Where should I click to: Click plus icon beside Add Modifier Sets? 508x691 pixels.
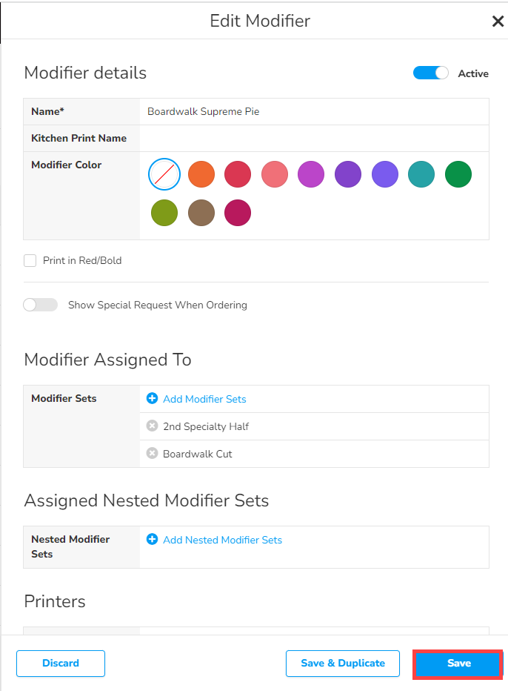click(x=153, y=398)
